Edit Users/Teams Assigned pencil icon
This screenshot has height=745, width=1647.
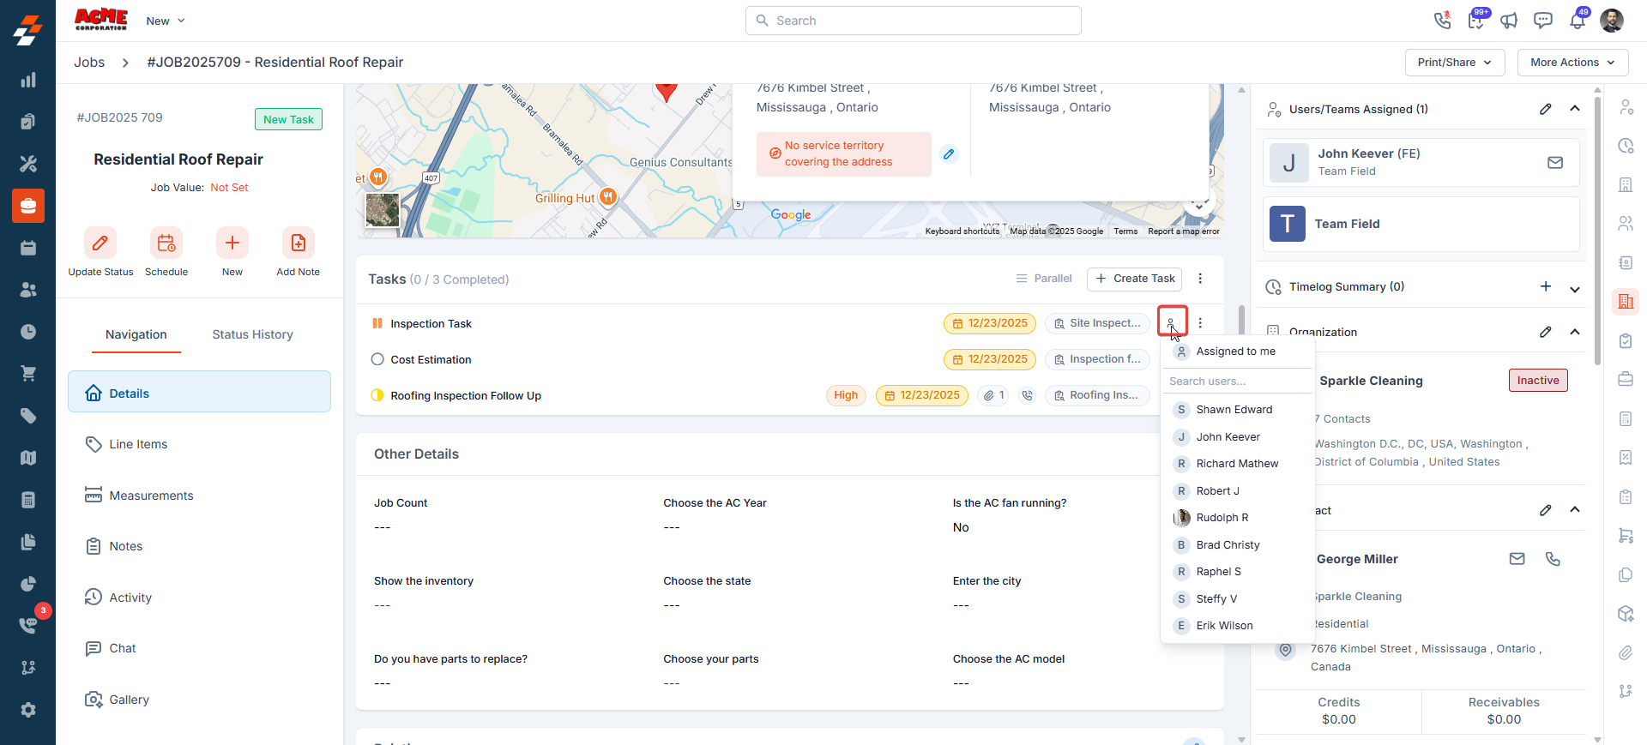click(1545, 109)
